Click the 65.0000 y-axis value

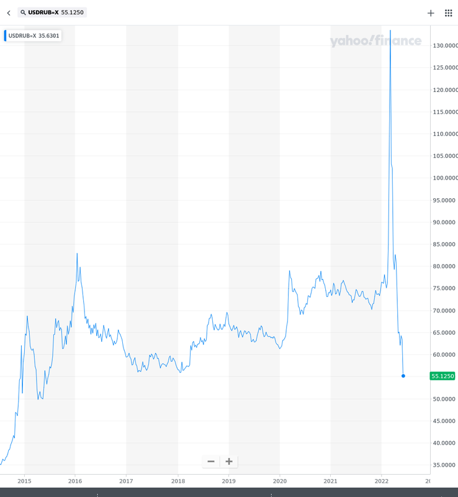(444, 332)
